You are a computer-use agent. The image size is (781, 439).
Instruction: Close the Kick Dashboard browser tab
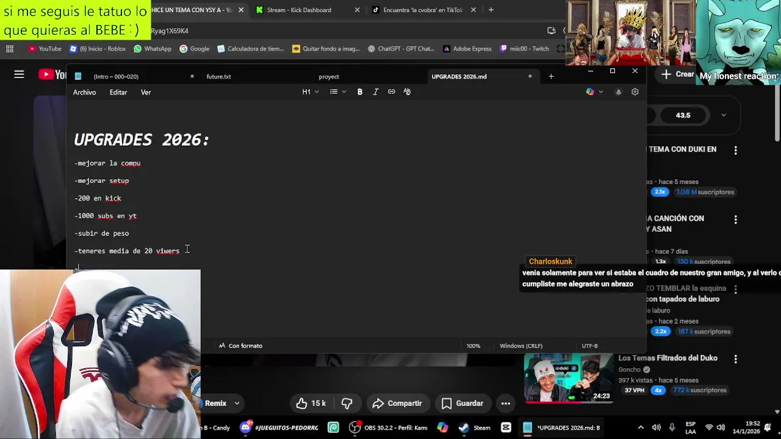coord(357,10)
